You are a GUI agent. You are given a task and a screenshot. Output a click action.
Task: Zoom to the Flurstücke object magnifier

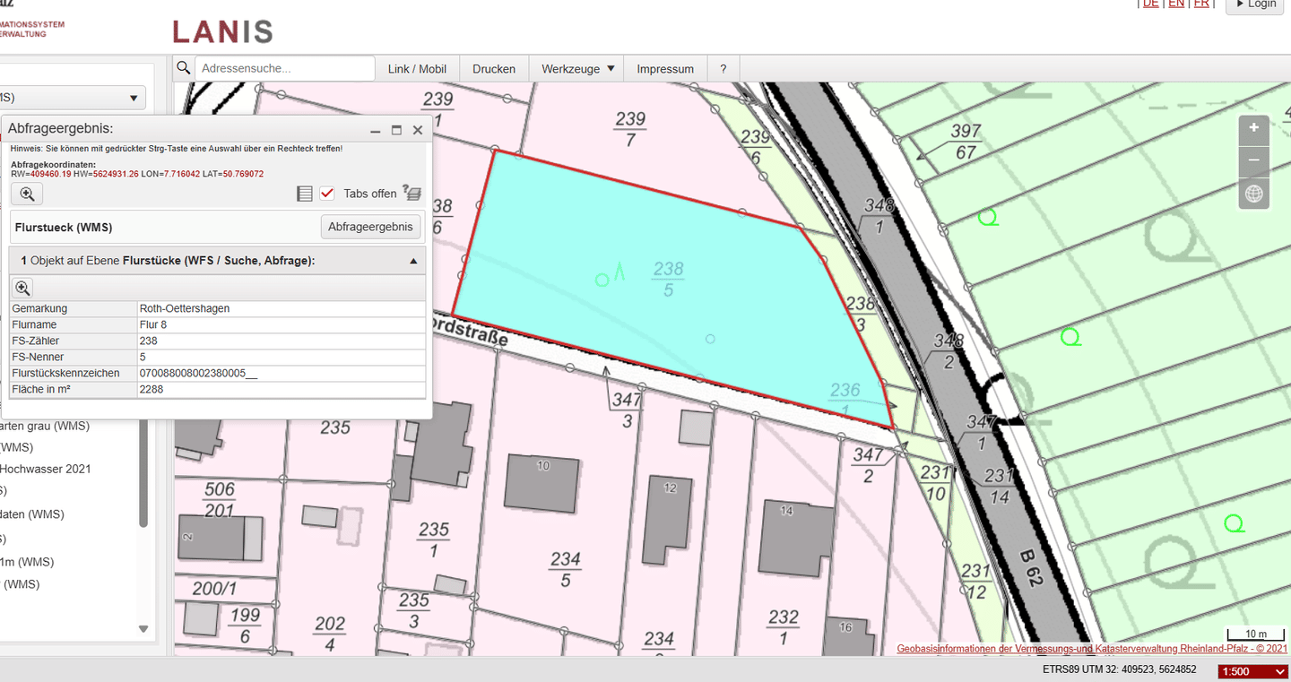point(22,288)
